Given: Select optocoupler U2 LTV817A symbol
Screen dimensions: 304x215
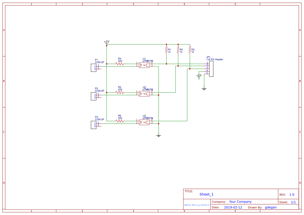Looking at the screenshot, I should click(145, 94).
